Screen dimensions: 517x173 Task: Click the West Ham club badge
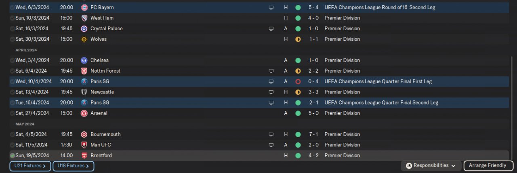pos(84,18)
